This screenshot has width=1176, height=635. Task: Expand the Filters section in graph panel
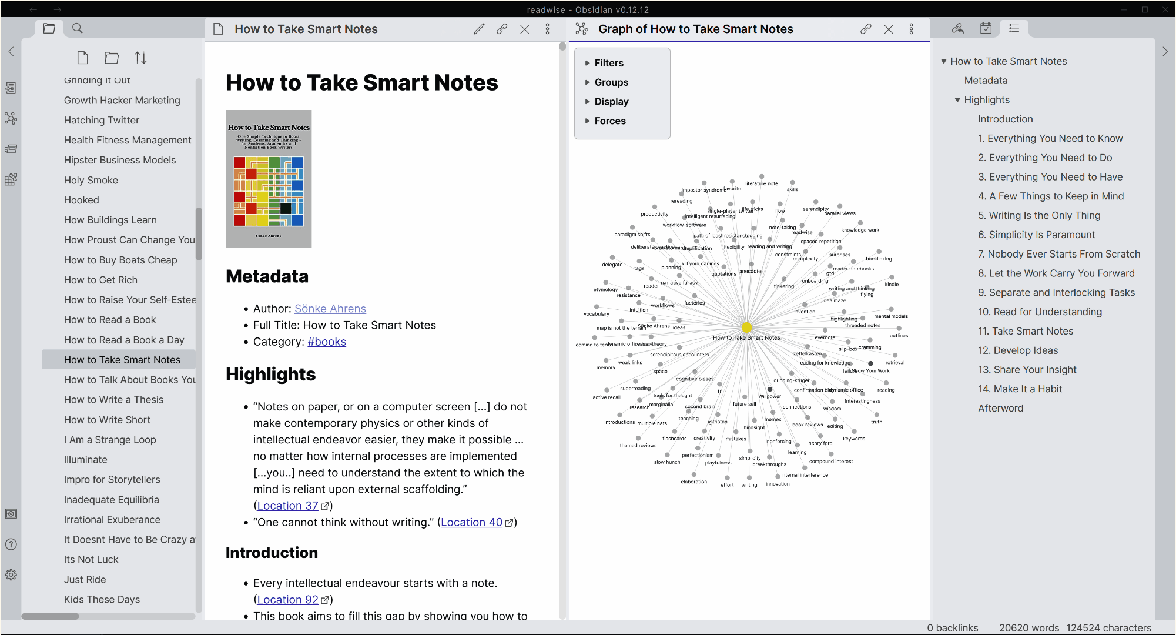(x=588, y=62)
